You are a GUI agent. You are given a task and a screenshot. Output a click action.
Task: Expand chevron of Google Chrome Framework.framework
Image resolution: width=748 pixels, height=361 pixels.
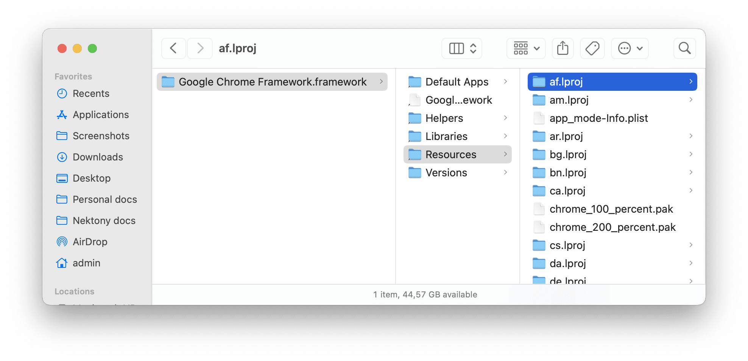tap(381, 82)
